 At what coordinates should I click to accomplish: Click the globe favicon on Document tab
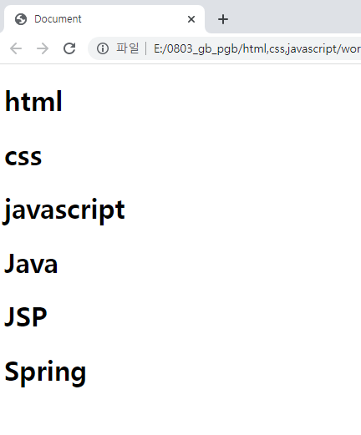click(21, 19)
